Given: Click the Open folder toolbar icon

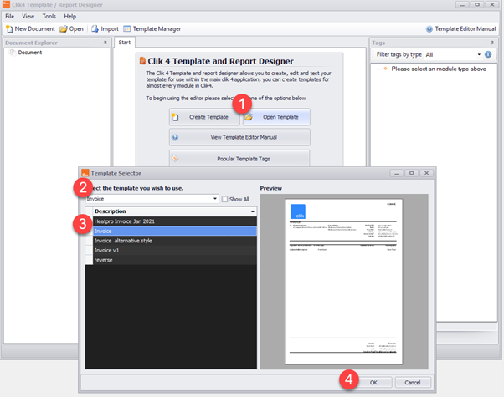Looking at the screenshot, I should pyautogui.click(x=64, y=28).
